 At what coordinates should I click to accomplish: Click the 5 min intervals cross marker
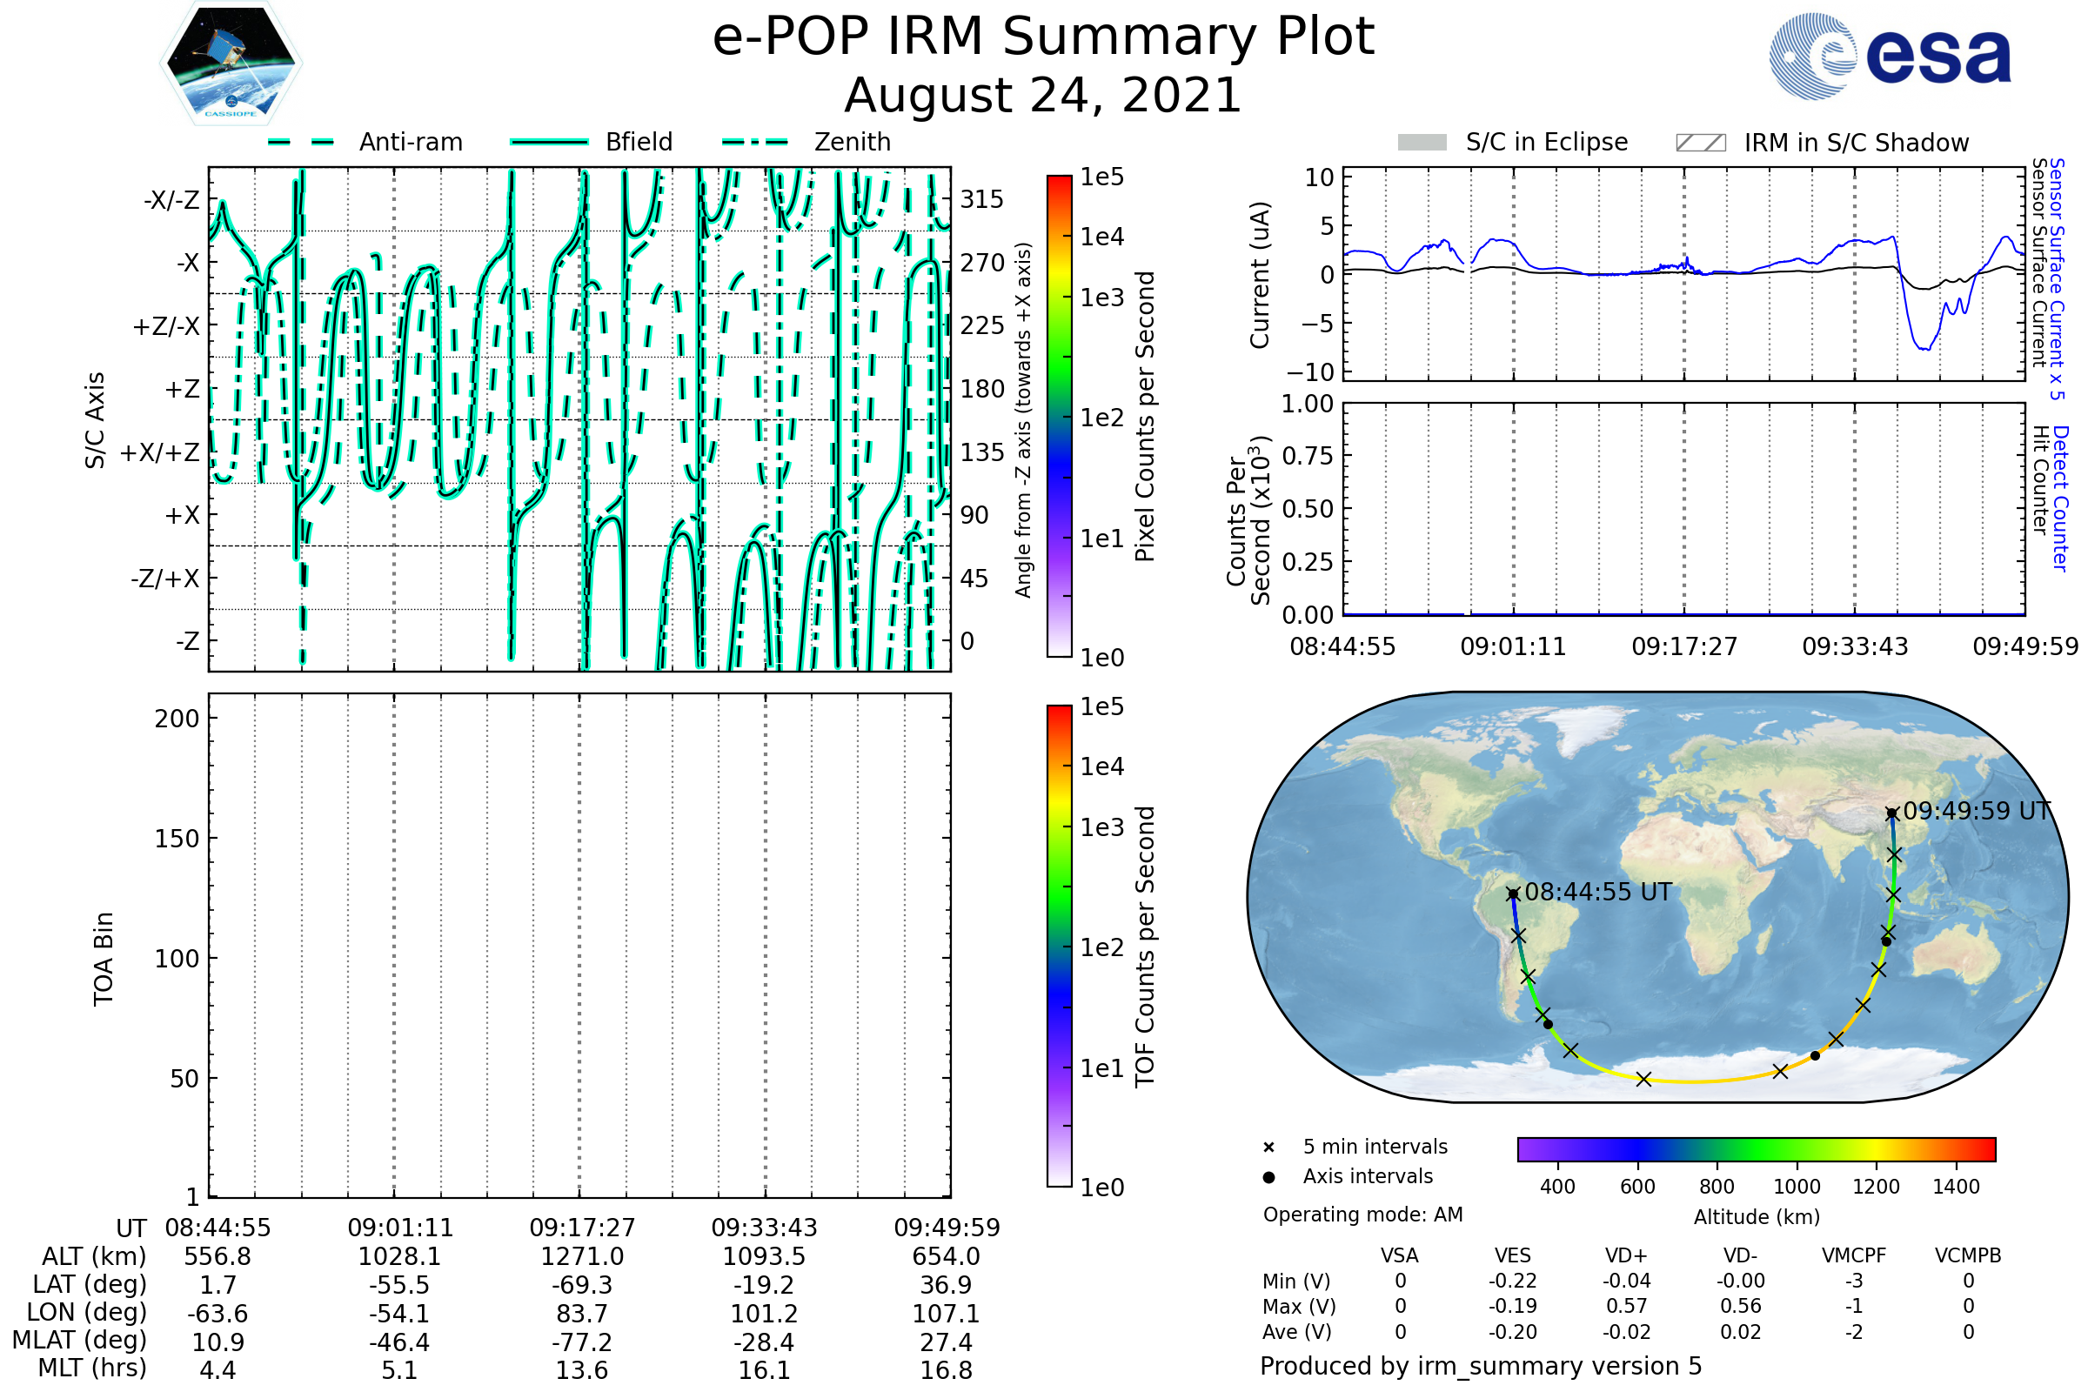pyautogui.click(x=1268, y=1148)
